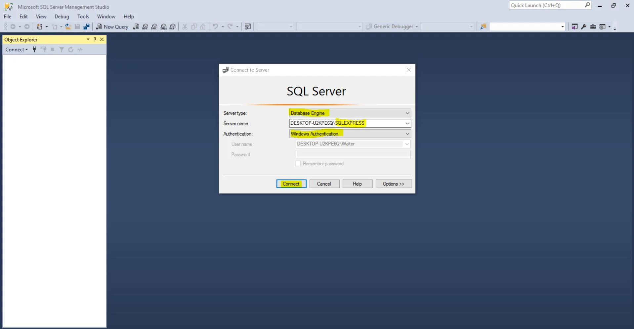This screenshot has width=634, height=329.
Task: Open the Edit menu
Action: tap(23, 17)
